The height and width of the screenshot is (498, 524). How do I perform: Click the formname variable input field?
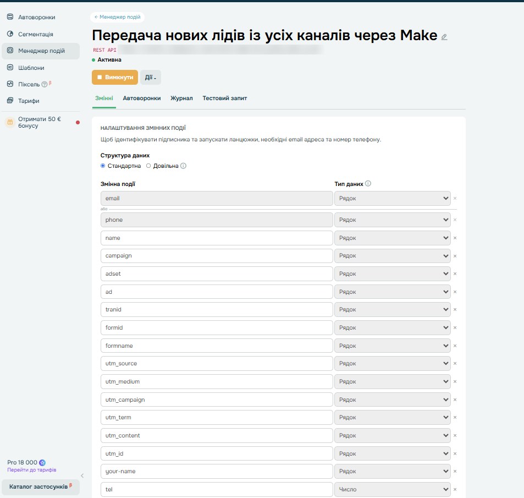[217, 346]
